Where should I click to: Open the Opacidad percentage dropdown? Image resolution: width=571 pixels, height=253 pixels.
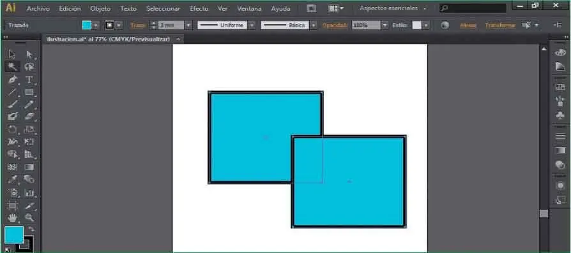(x=385, y=25)
